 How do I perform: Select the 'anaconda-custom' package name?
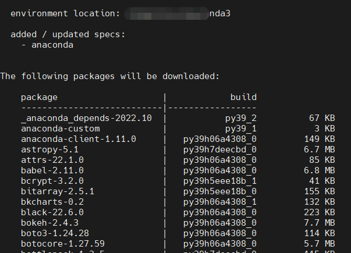[61, 129]
